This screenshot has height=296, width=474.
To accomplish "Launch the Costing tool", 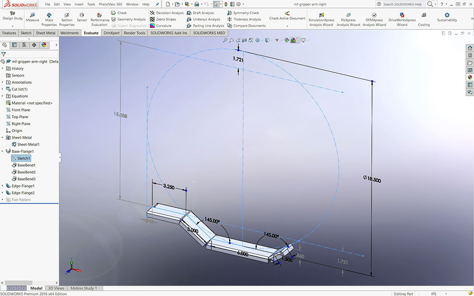I will coord(424,19).
